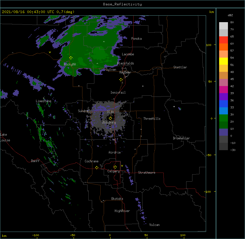Select the yellow diamond marker south of RedDeer
This screenshot has width=245, height=239.
click(x=121, y=80)
